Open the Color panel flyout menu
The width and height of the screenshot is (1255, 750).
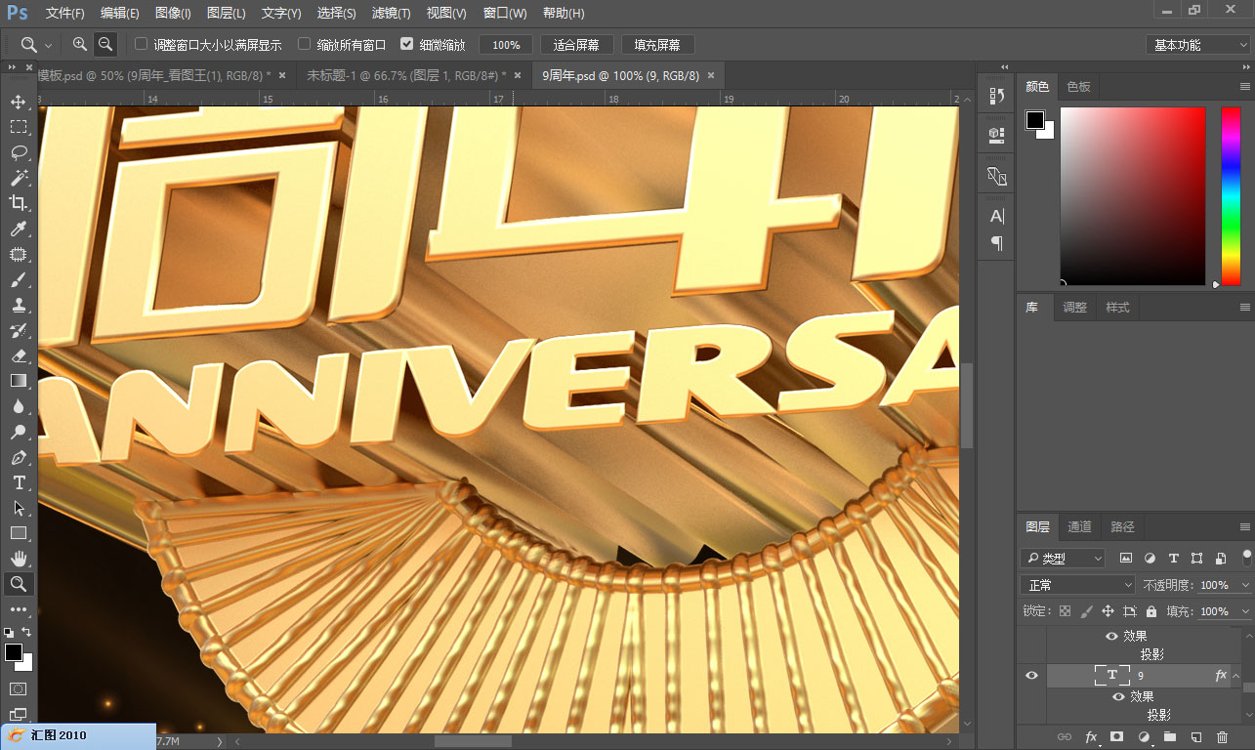point(1245,87)
